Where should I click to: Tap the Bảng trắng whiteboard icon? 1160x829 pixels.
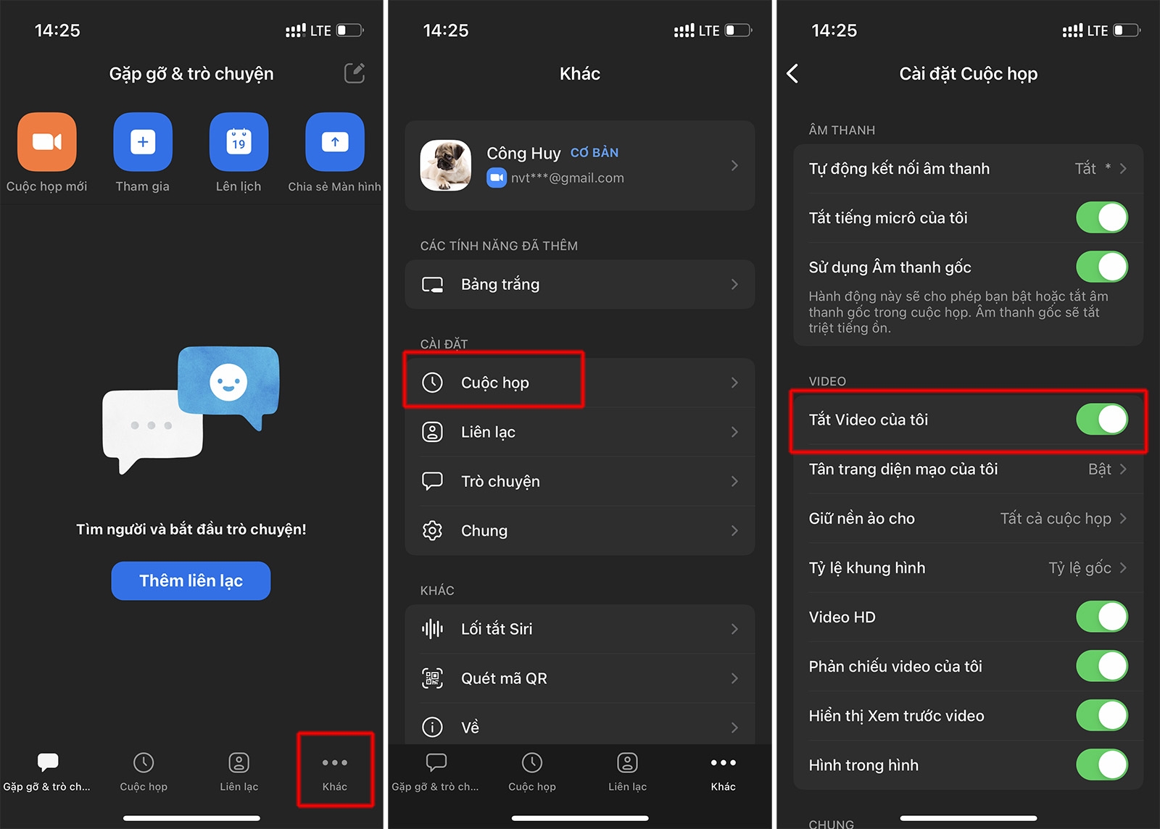point(432,285)
